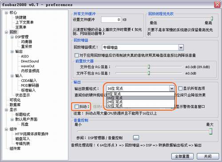The width and height of the screenshot is (222, 162).
Task: Choose 16位 定点 from the list
Action: 141,98
